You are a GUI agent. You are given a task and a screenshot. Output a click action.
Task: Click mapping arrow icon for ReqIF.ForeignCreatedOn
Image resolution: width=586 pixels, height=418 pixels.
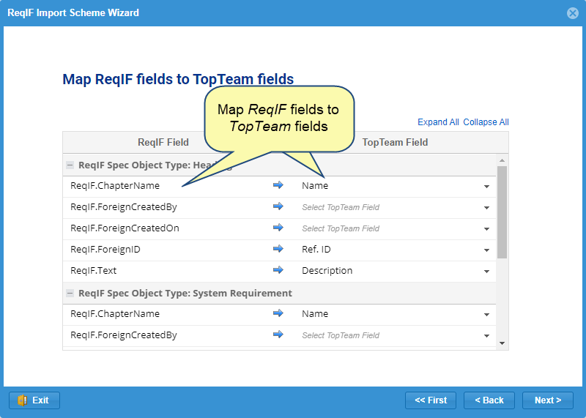pos(278,228)
